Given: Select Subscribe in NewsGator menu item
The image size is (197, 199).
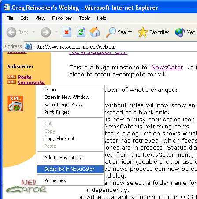Looking at the screenshot, I should point(70,169).
